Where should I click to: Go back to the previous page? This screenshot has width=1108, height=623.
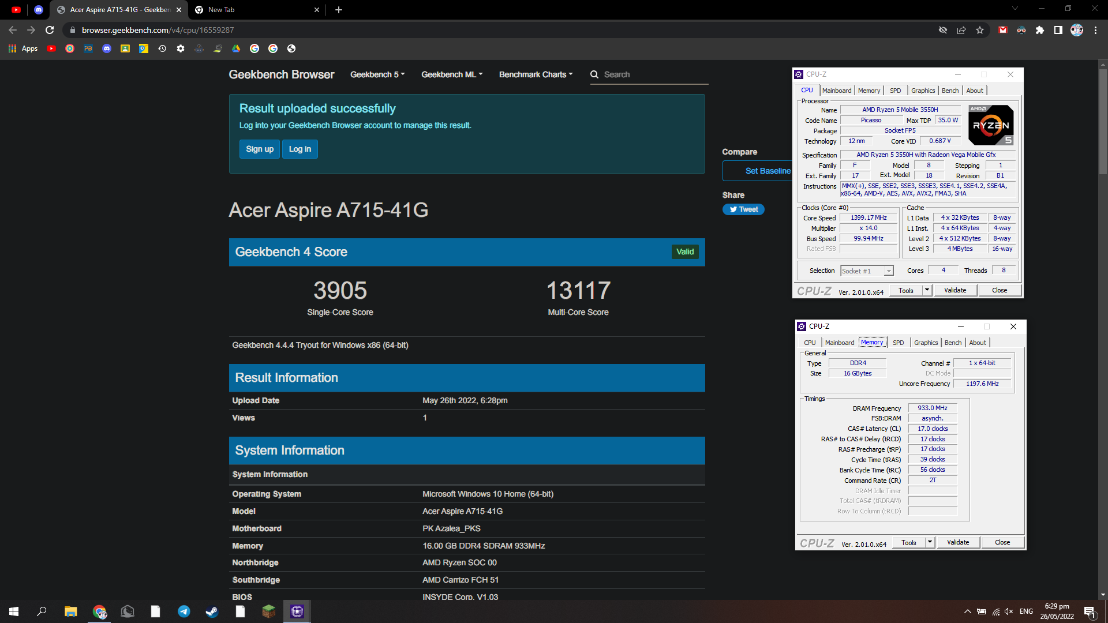point(13,30)
